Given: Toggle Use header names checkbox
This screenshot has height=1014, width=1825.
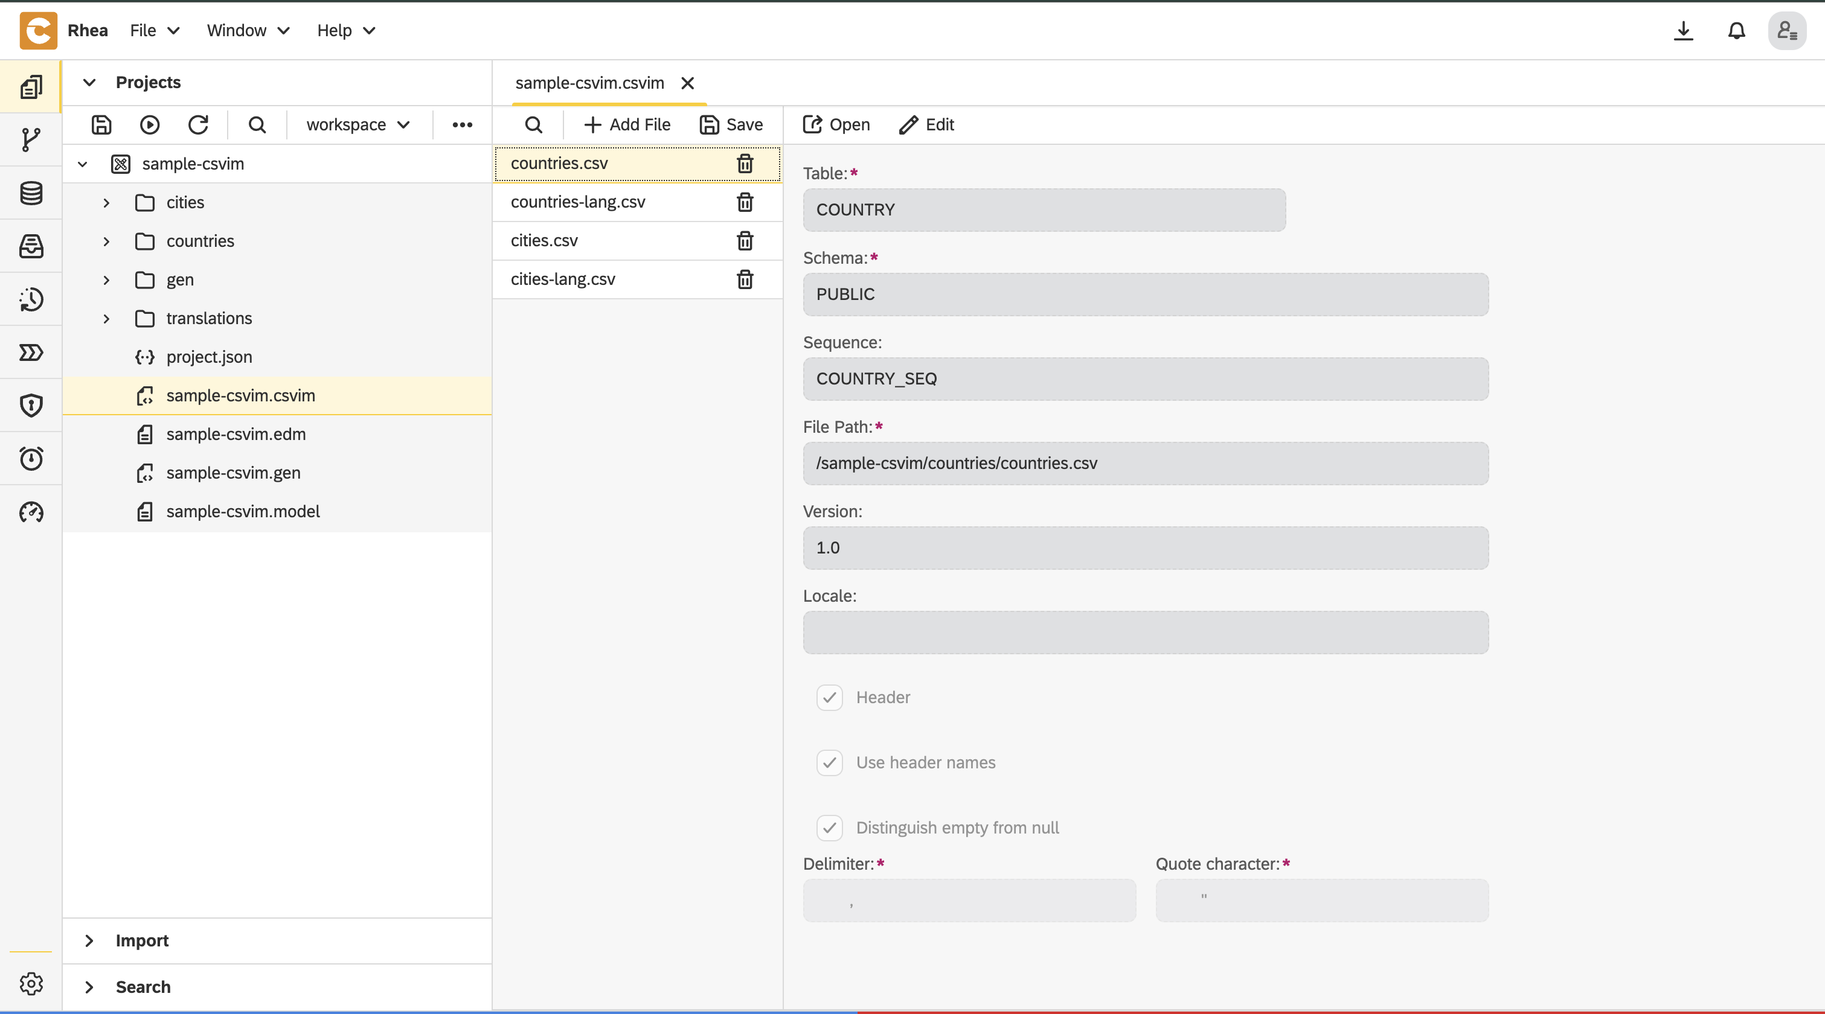Looking at the screenshot, I should (830, 763).
